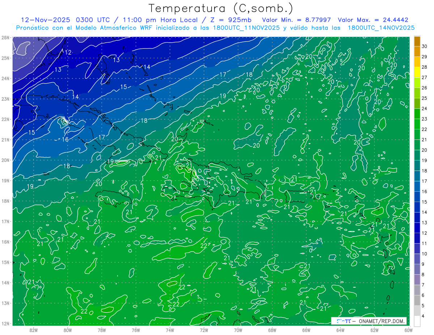This screenshot has height=335, width=434.
Task: Click the latitude axis label "26N"
Action: (5, 38)
